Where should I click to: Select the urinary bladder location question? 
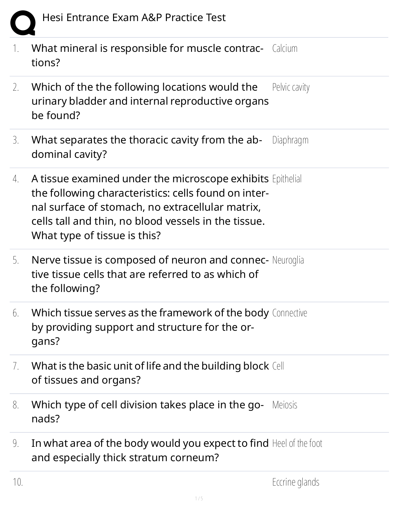coord(150,101)
